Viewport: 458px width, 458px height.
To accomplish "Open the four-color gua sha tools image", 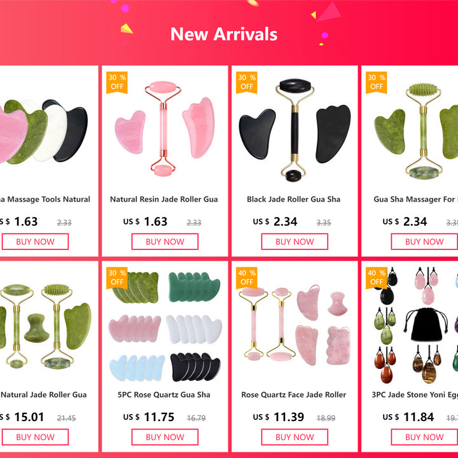I will (x=44, y=132).
